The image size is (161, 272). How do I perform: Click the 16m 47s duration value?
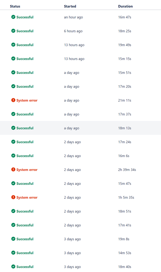[124, 17]
